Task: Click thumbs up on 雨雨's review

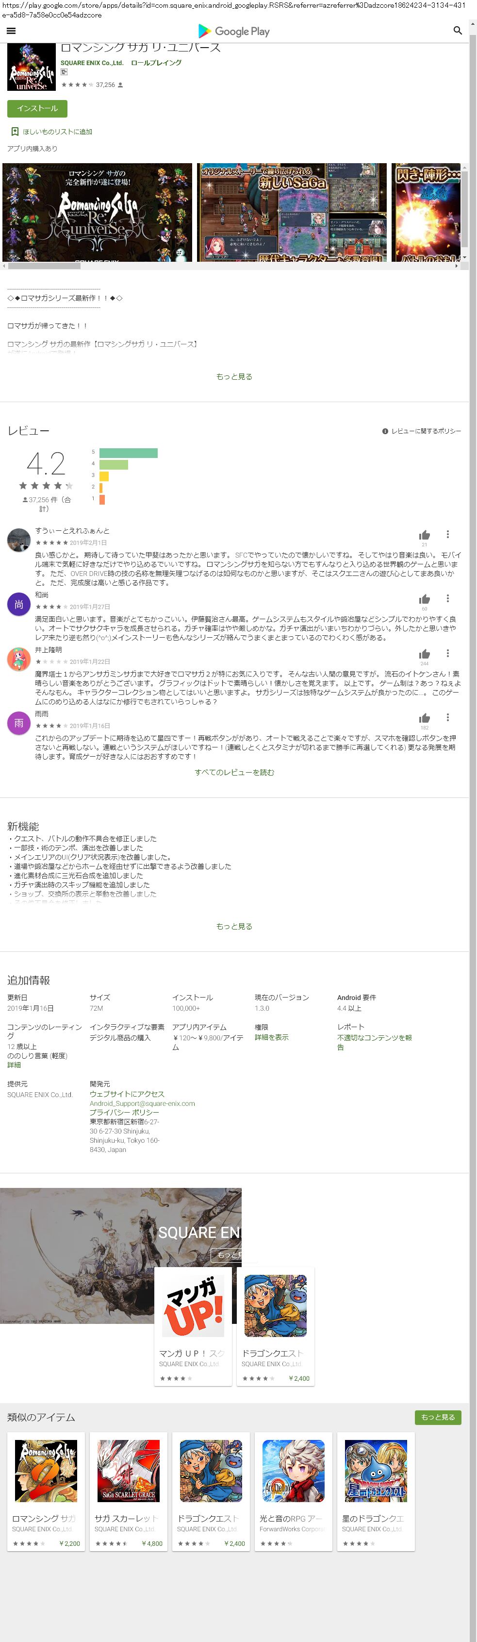Action: tap(424, 718)
